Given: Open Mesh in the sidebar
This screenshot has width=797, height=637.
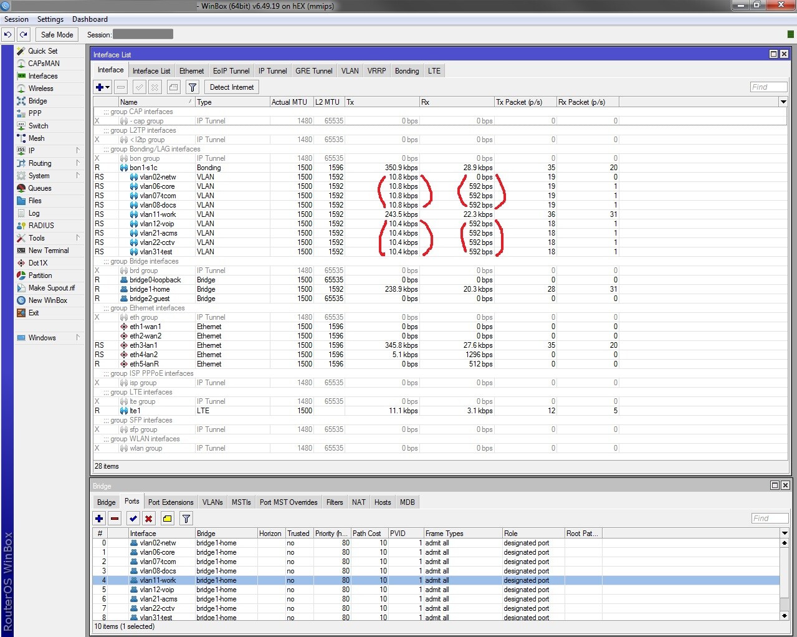Looking at the screenshot, I should point(36,138).
